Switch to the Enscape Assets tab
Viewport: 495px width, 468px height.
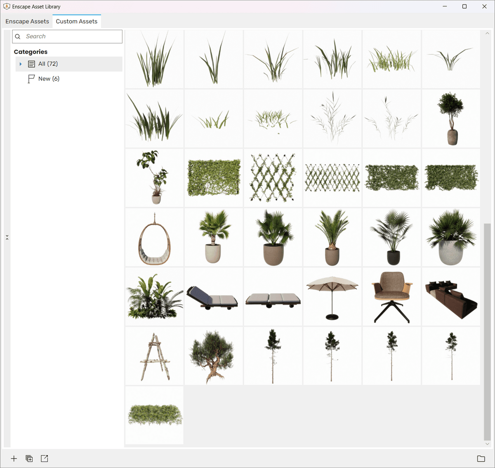point(27,21)
